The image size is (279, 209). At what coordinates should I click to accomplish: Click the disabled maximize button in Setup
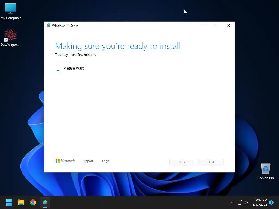click(216, 26)
